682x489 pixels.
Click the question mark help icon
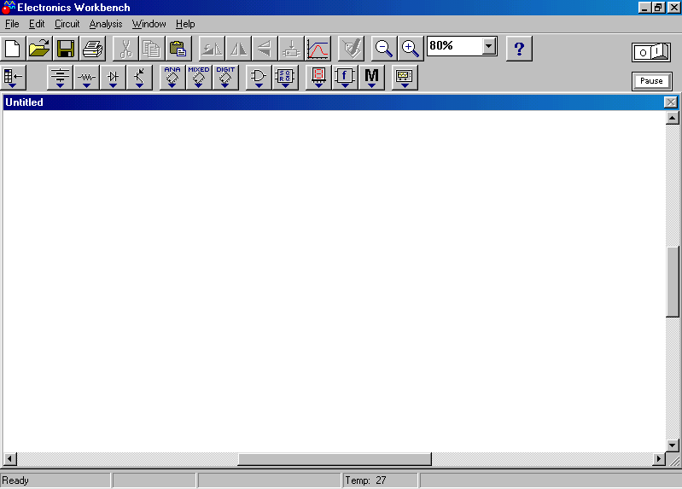(x=519, y=49)
